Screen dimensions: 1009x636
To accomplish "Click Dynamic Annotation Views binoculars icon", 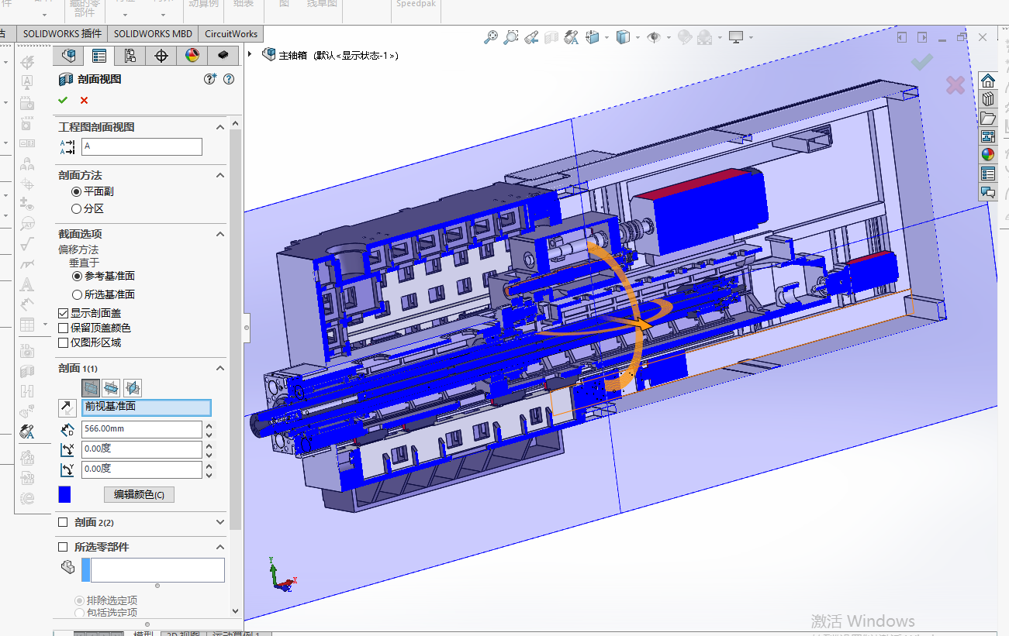I will coord(572,36).
